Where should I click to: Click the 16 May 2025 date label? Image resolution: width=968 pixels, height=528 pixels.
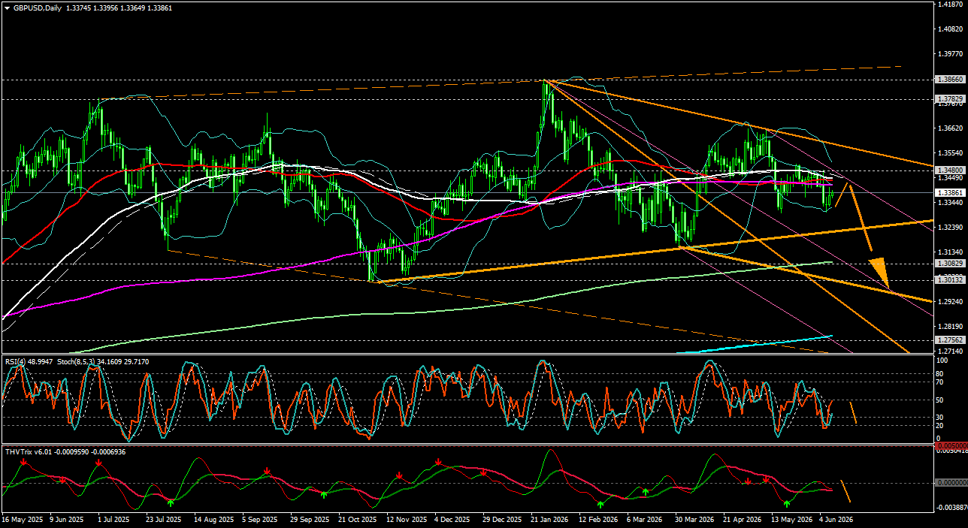pos(21,519)
